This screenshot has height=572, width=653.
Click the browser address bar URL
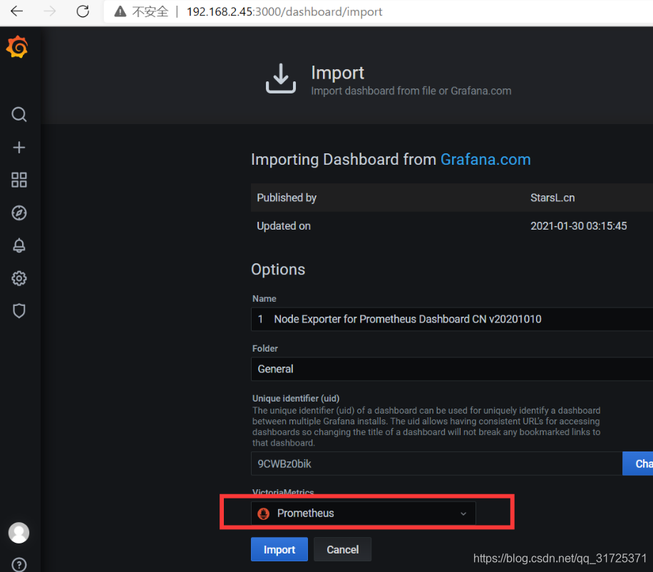(284, 11)
